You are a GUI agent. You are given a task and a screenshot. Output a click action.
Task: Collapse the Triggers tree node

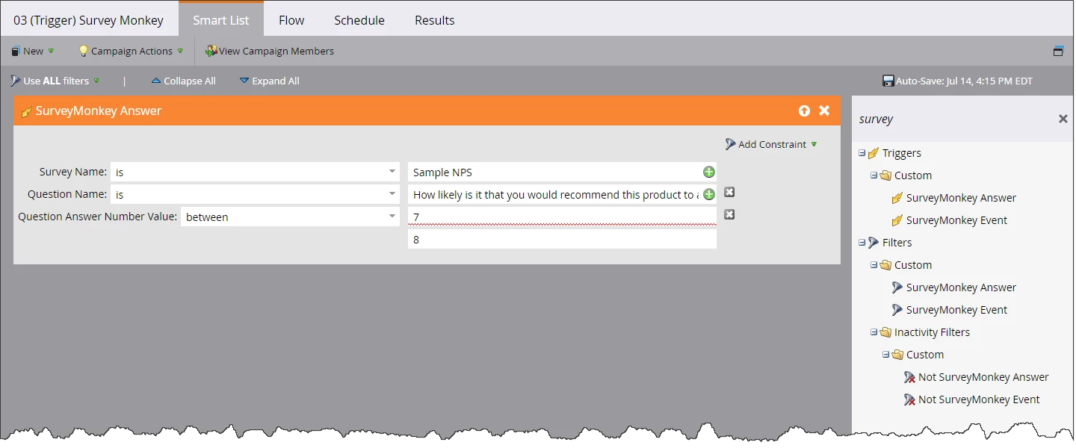862,153
